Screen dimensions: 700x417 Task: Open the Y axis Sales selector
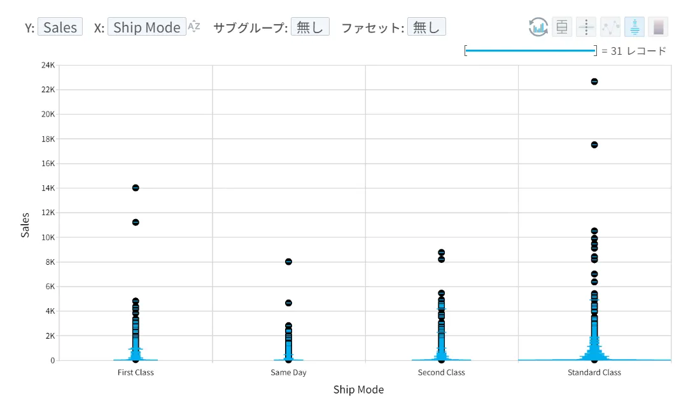click(60, 27)
